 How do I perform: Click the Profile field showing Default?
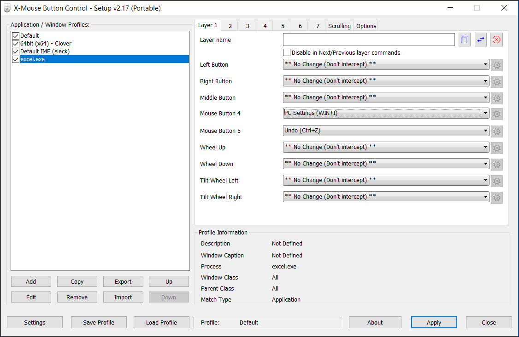pos(268,322)
